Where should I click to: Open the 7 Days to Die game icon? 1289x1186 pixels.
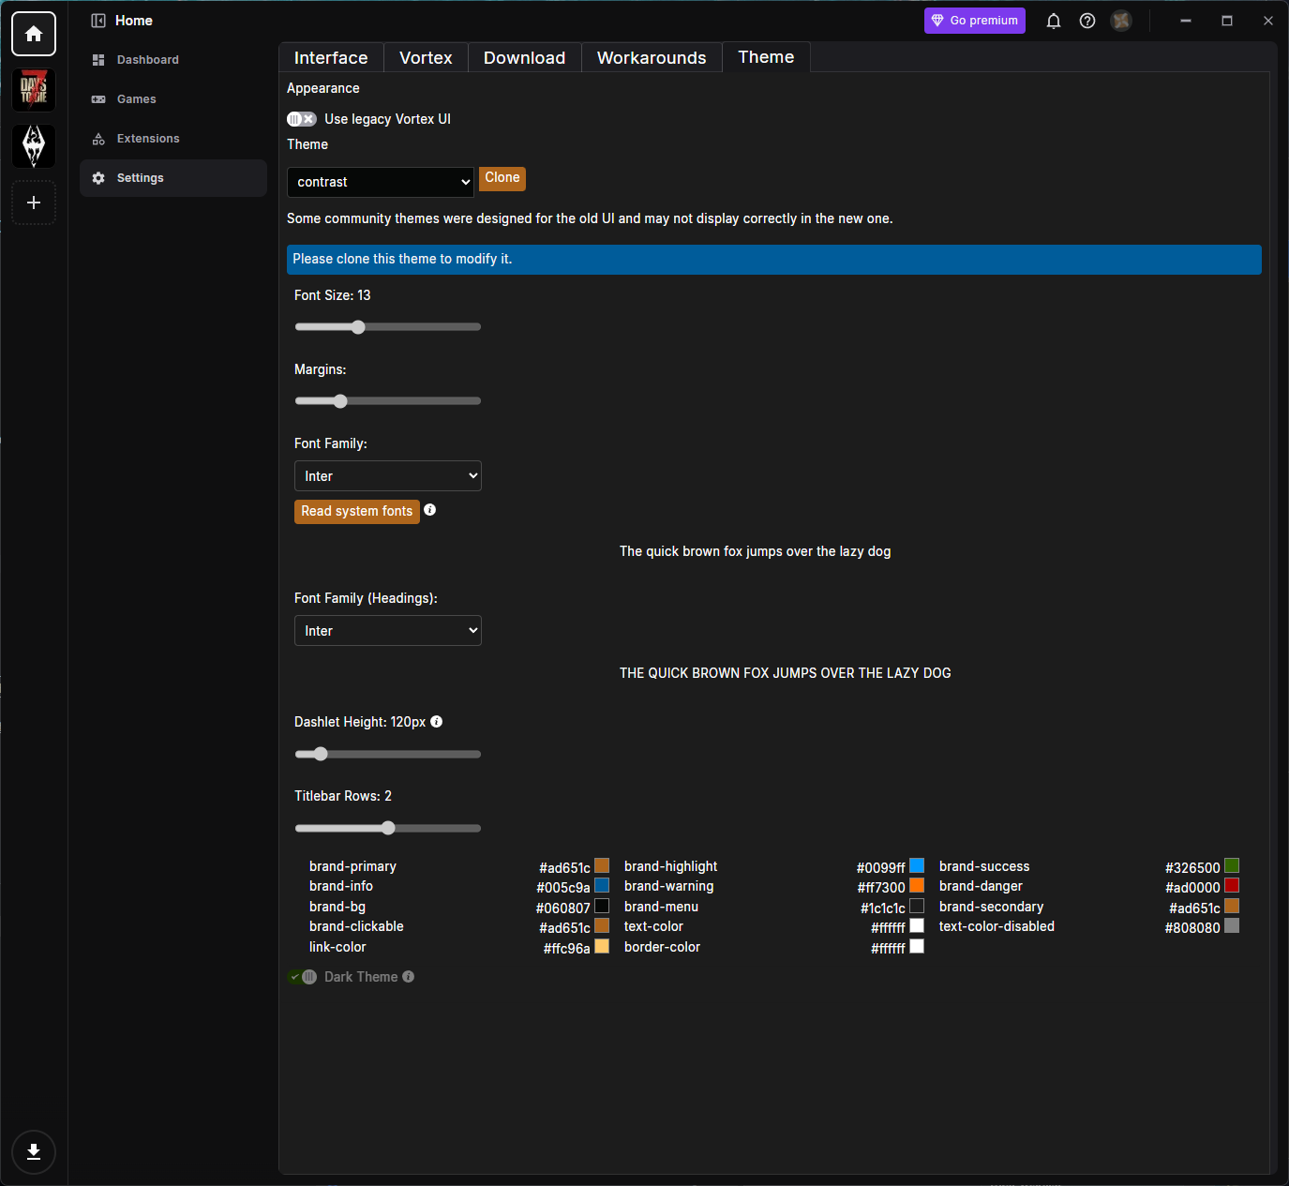pos(34,90)
